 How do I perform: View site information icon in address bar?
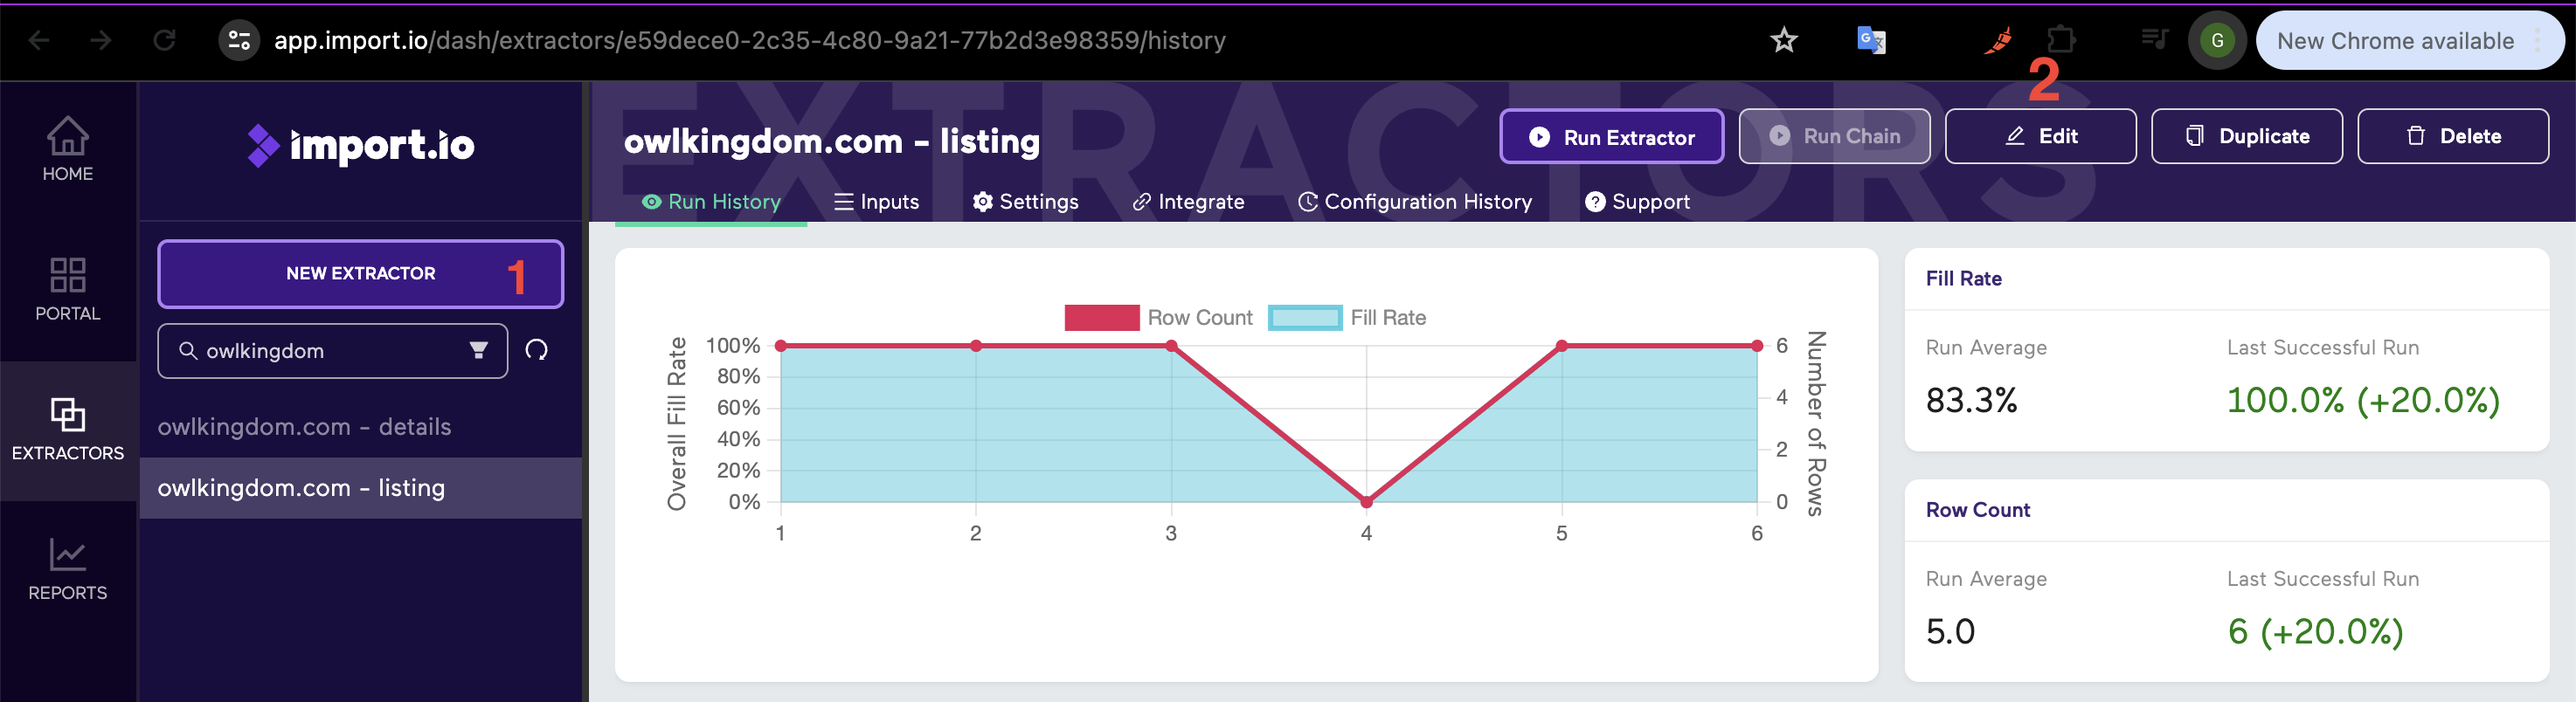239,41
